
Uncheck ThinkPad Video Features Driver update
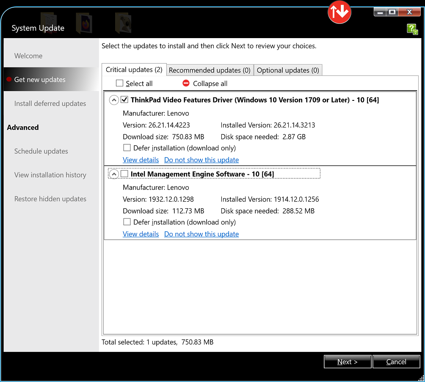coord(124,100)
